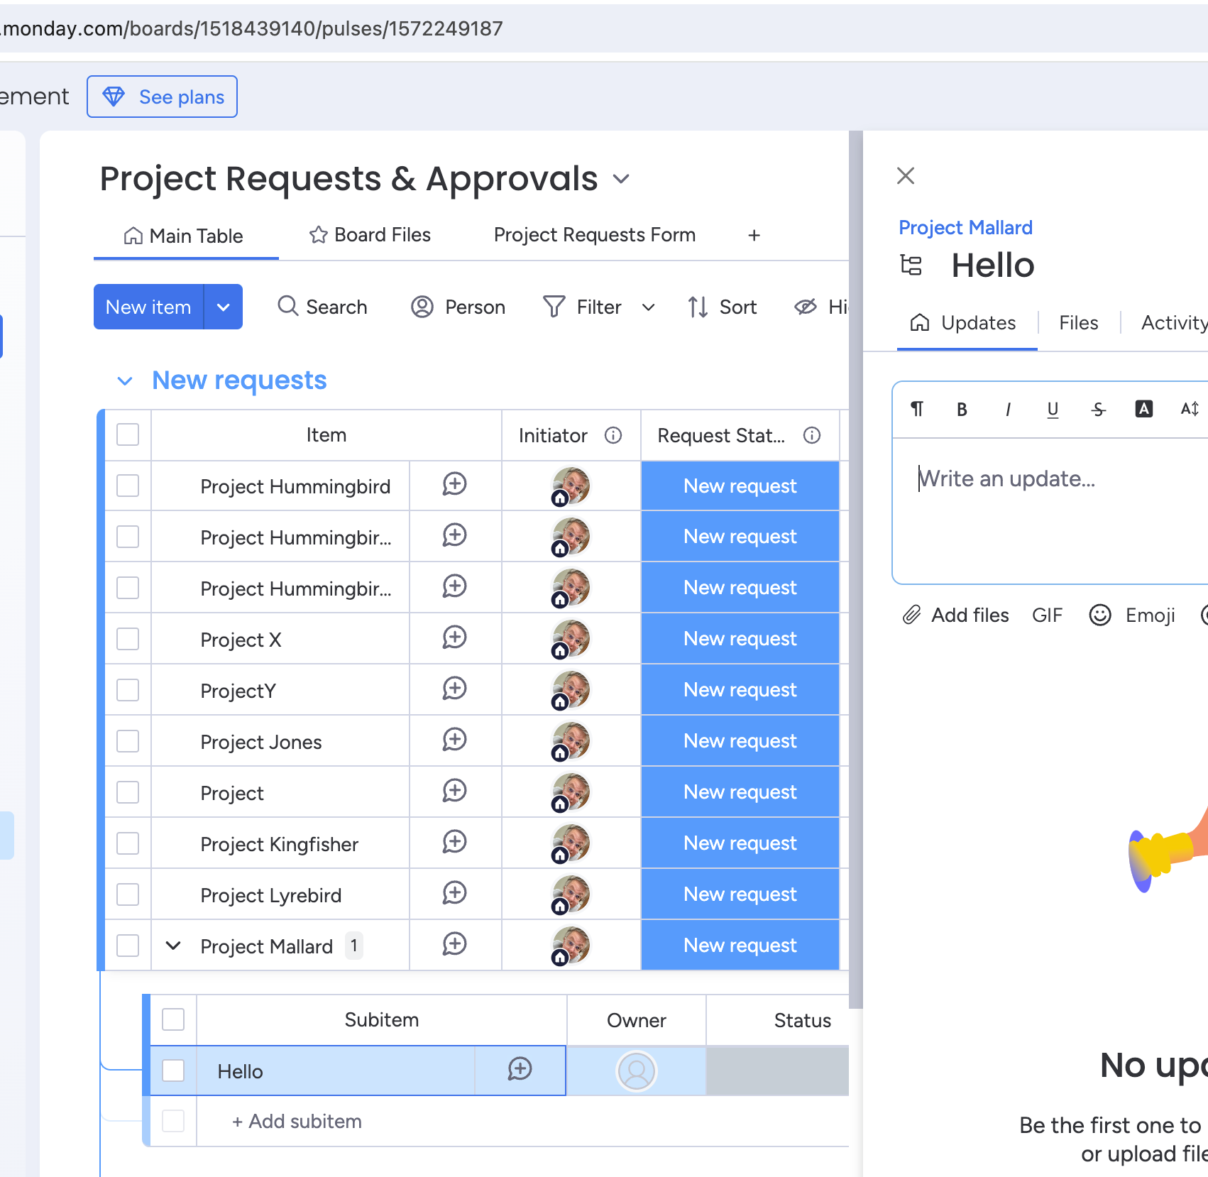Click the Write an update text area
Viewport: 1208px width, 1177px height.
coord(1050,511)
